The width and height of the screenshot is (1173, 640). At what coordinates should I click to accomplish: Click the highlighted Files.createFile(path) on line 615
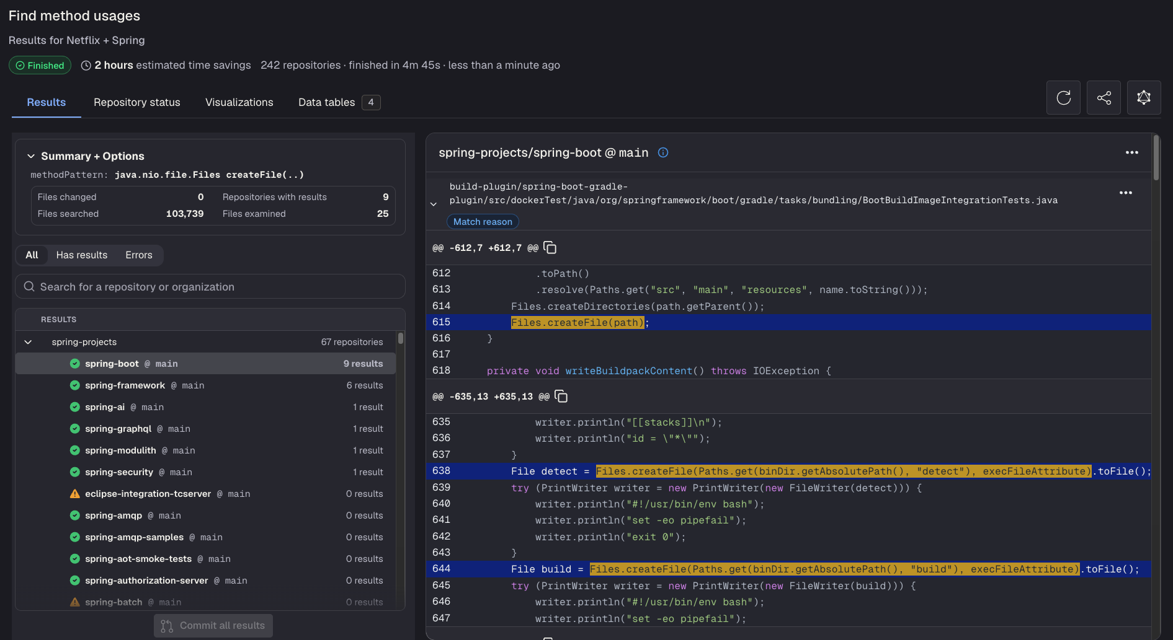coord(578,322)
